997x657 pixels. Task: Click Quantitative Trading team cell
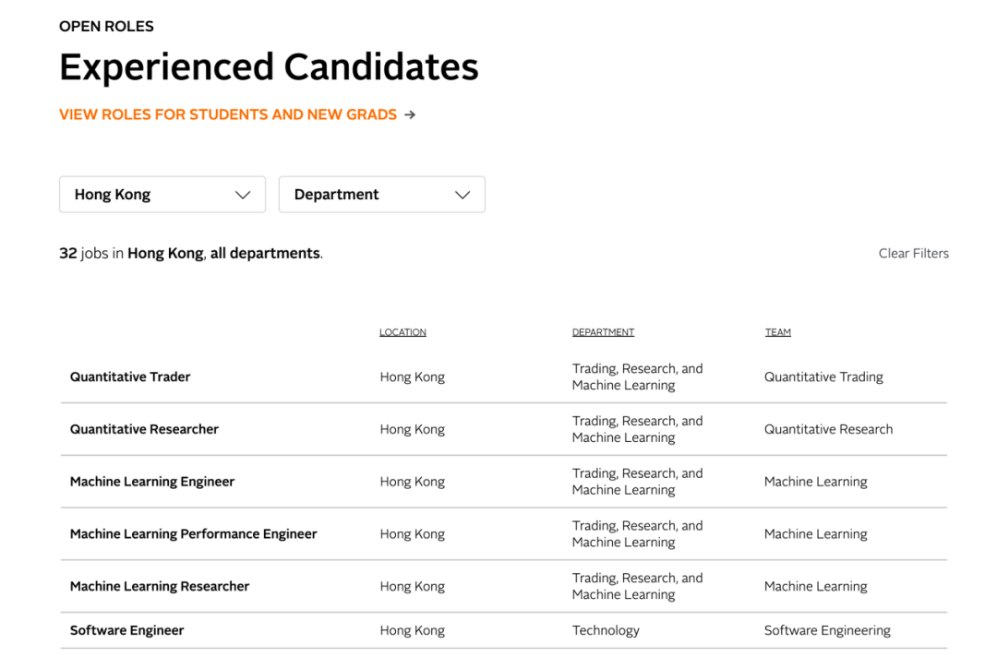[x=823, y=376]
